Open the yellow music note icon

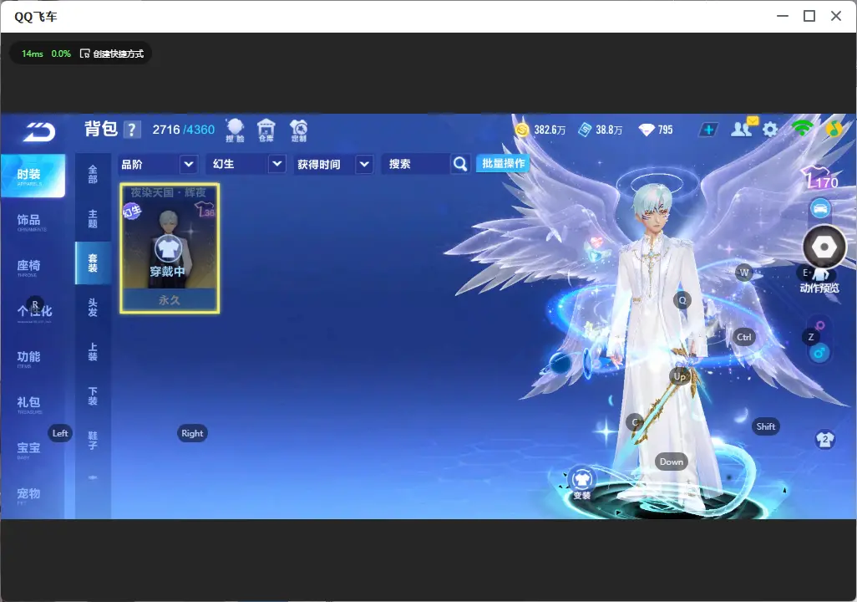click(x=834, y=130)
